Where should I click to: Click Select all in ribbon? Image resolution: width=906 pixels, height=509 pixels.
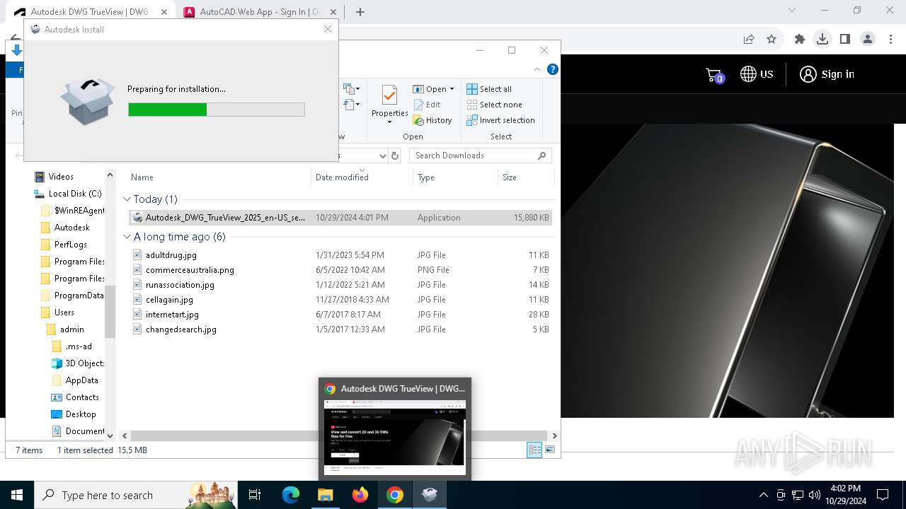click(x=489, y=89)
